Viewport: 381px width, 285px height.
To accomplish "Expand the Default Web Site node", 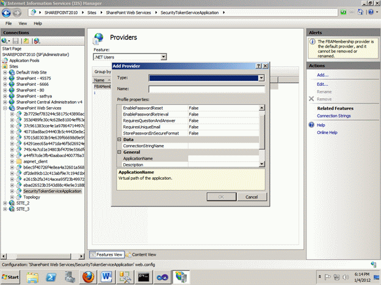I will pyautogui.click(x=5, y=72).
